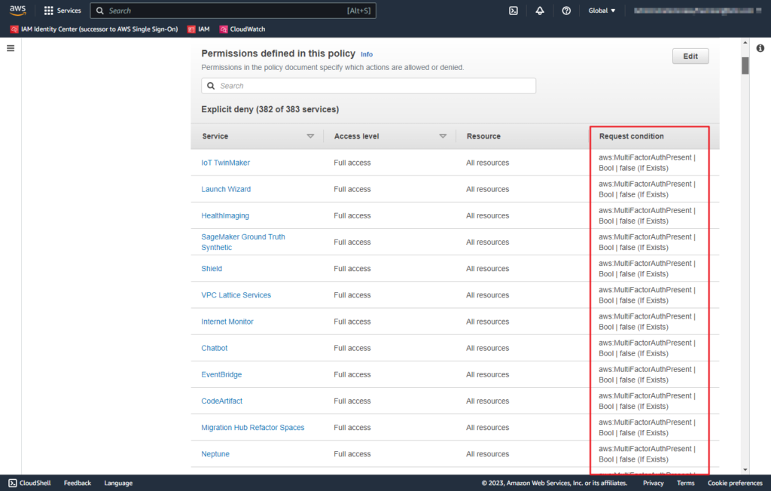Open the IAM Identity Center bookmark
This screenshot has height=491, width=771.
pyautogui.click(x=94, y=29)
